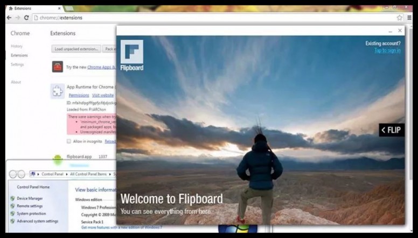Expand arrow after Control Panel breadcrumb

tap(66, 174)
